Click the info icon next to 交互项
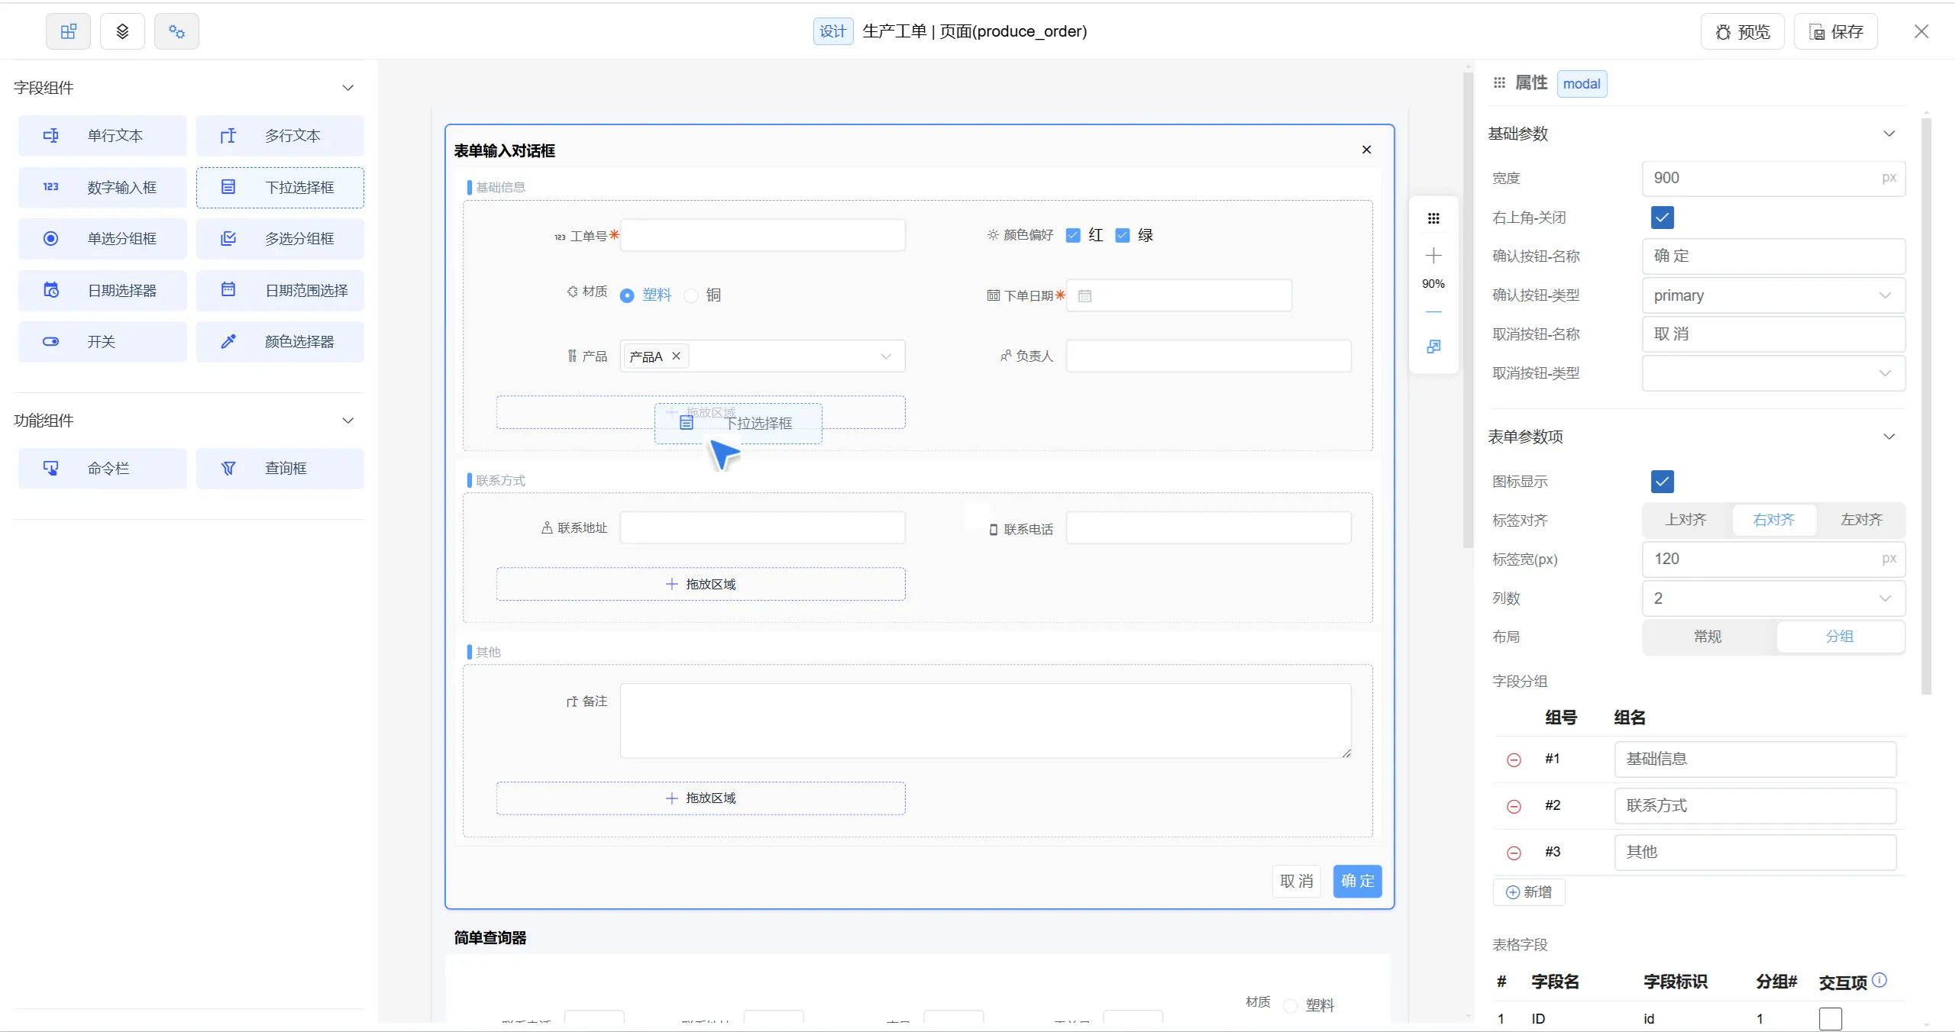 (x=1879, y=980)
